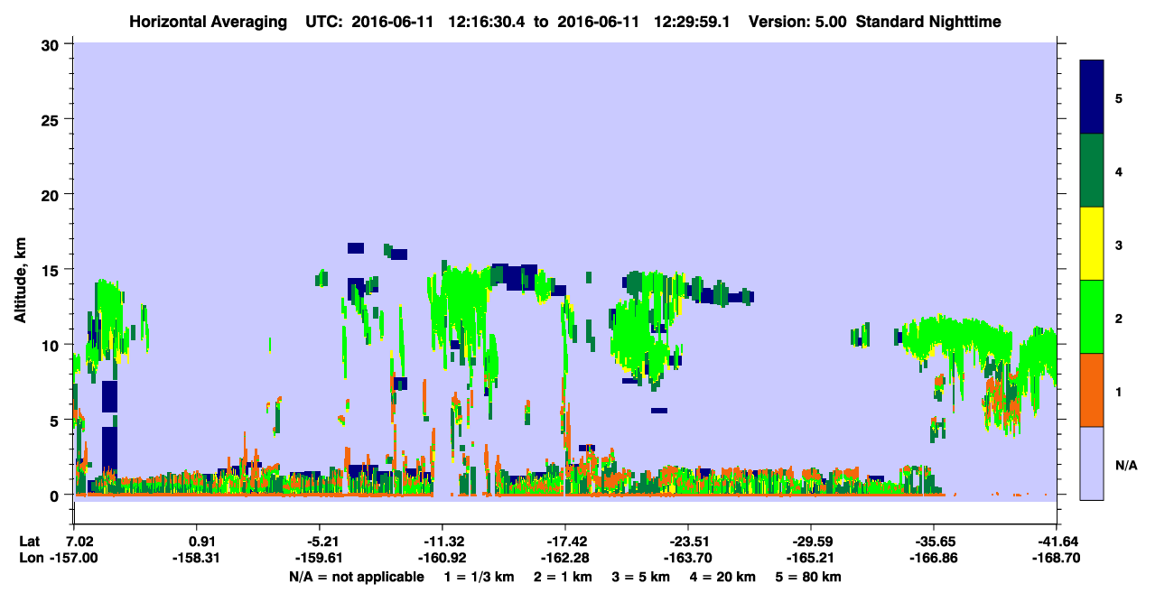The width and height of the screenshot is (1174, 602).
Task: Click latitude value 0.91
Action: point(202,542)
